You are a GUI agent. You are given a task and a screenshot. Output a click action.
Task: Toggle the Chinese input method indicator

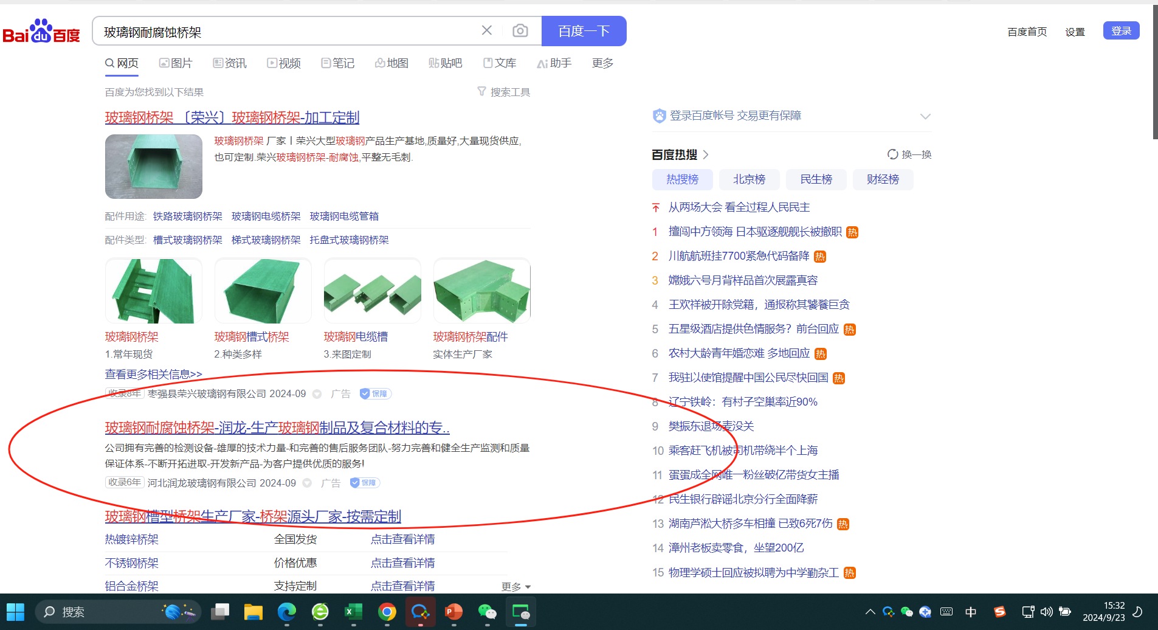971,612
